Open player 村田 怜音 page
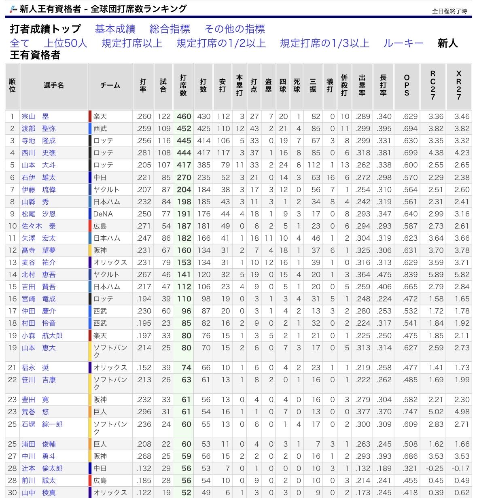Screen dimensions: 477x498 pyautogui.click(x=39, y=323)
